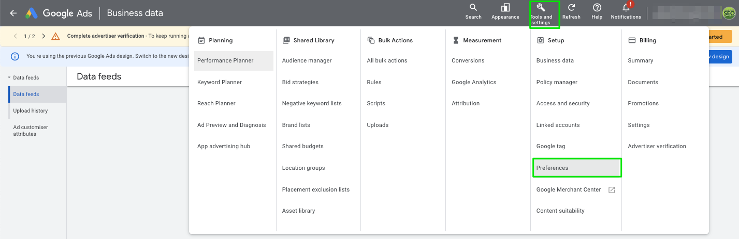Open Google Merchant Center link
Image resolution: width=739 pixels, height=239 pixels.
click(x=569, y=189)
